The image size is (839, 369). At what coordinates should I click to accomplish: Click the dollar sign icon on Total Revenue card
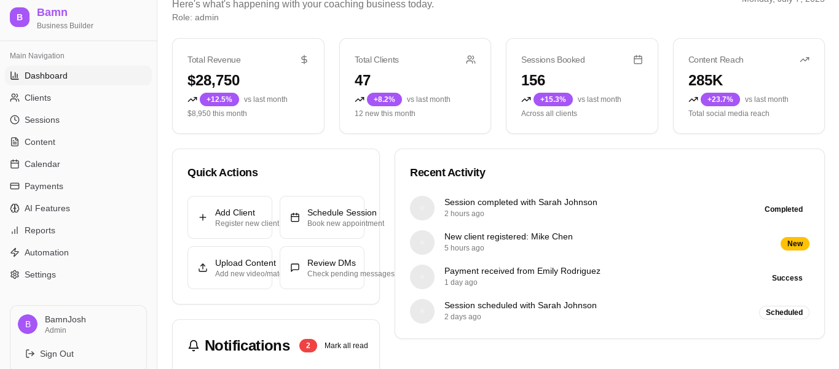coord(304,60)
